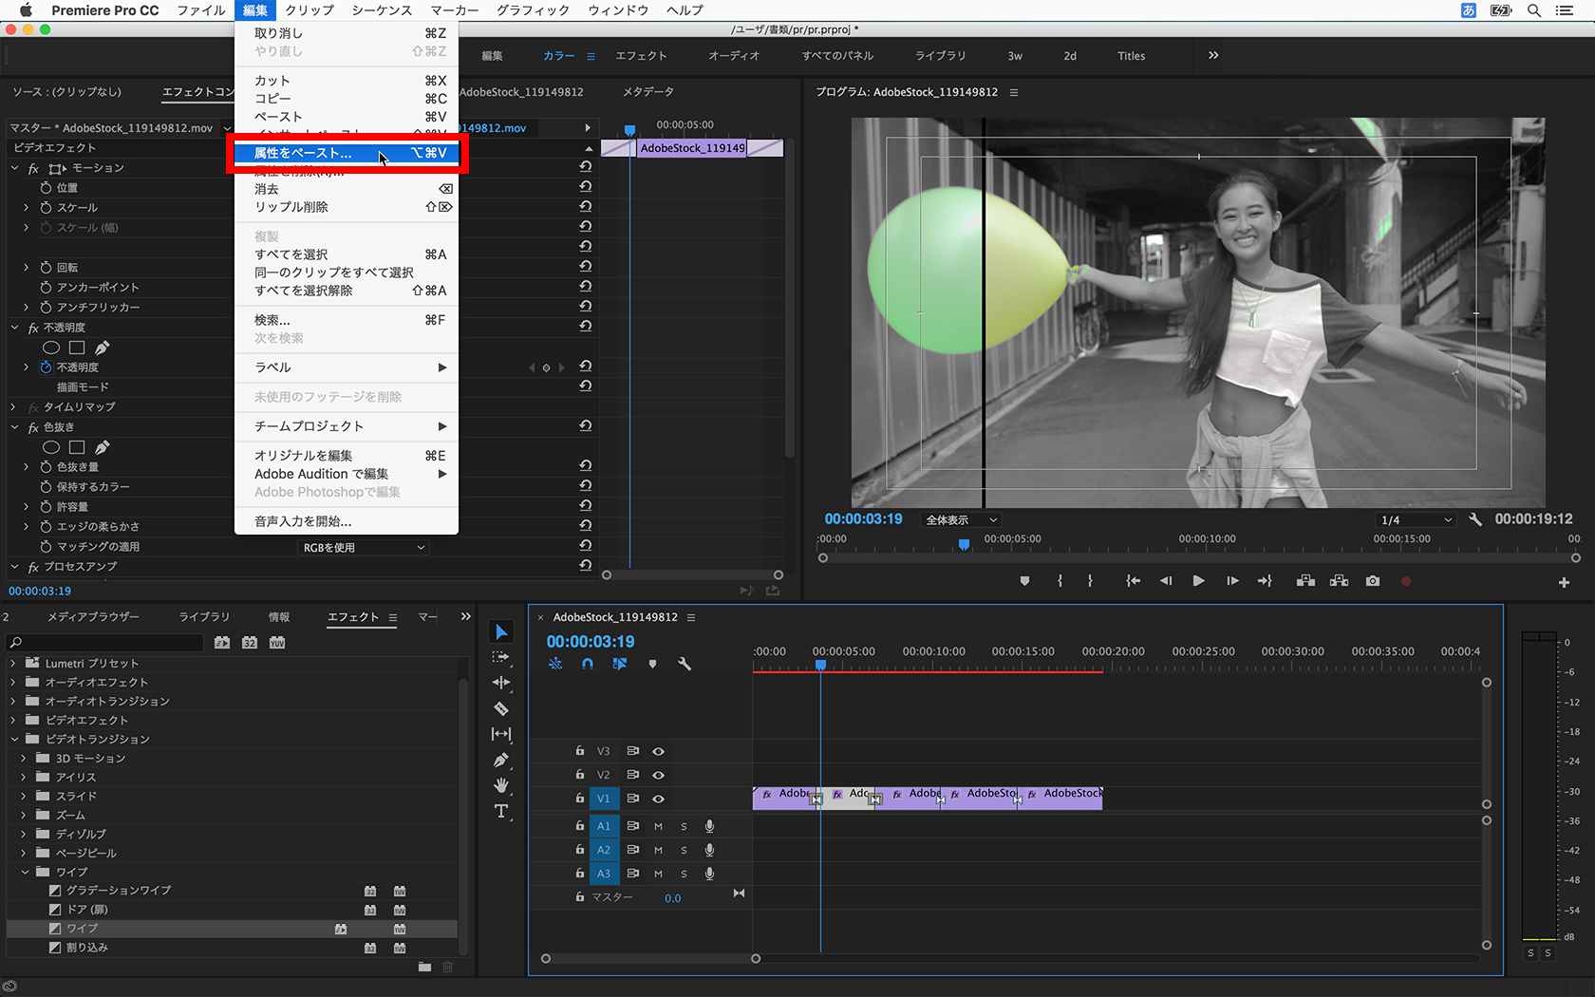The image size is (1595, 997).
Task: Open the playback resolution 1/4 dropdown
Action: click(1416, 519)
